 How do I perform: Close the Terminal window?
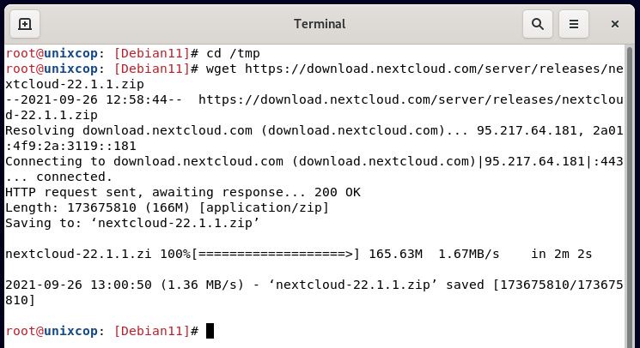pyautogui.click(x=615, y=24)
